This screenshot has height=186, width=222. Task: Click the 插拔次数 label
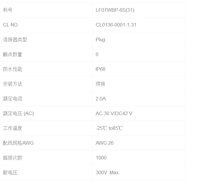click(13, 158)
